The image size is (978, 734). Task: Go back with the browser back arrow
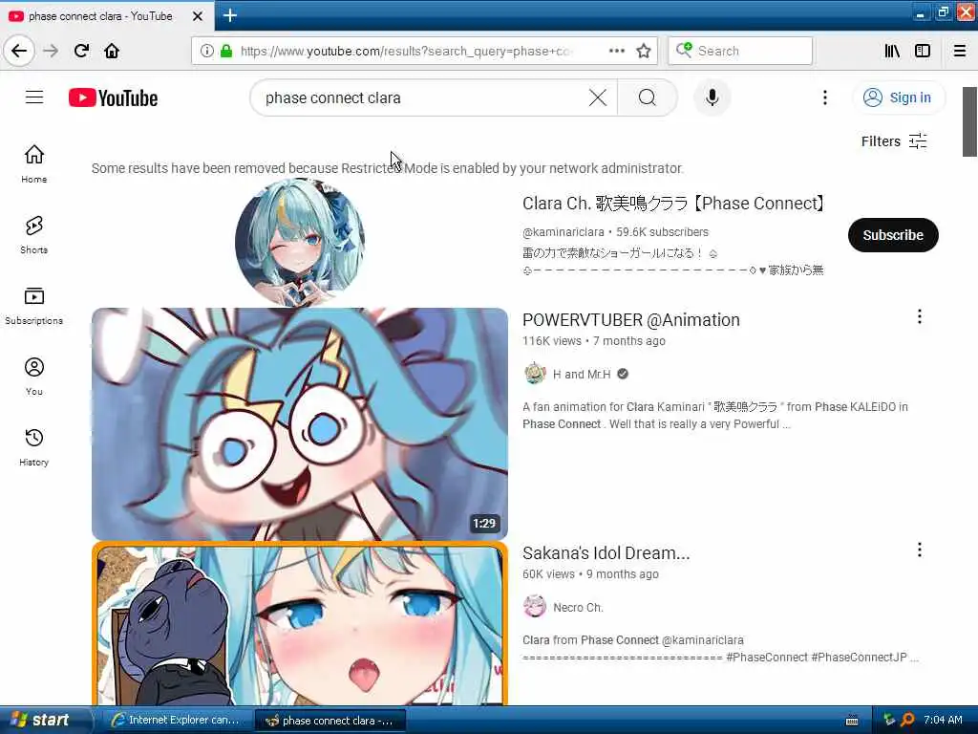(19, 51)
